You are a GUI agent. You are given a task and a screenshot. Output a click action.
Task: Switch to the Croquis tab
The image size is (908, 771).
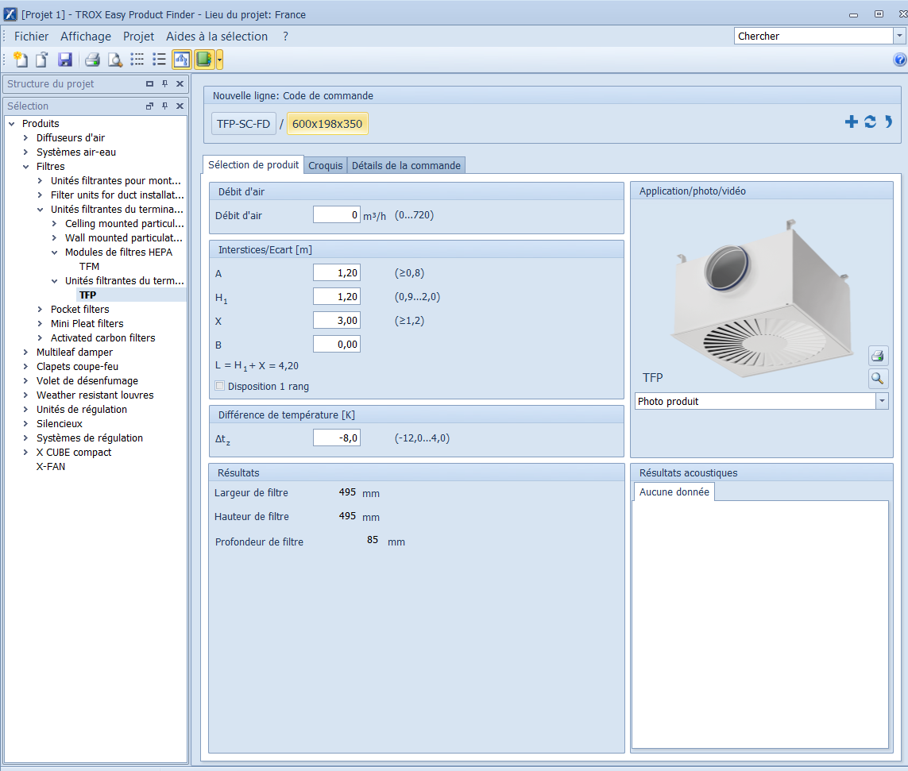326,165
